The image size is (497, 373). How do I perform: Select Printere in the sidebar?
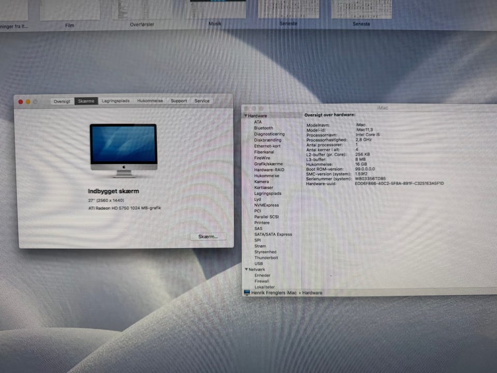click(262, 223)
